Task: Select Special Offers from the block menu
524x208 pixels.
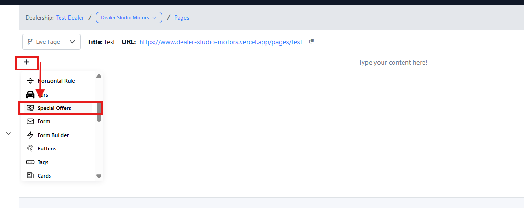Action: 54,108
